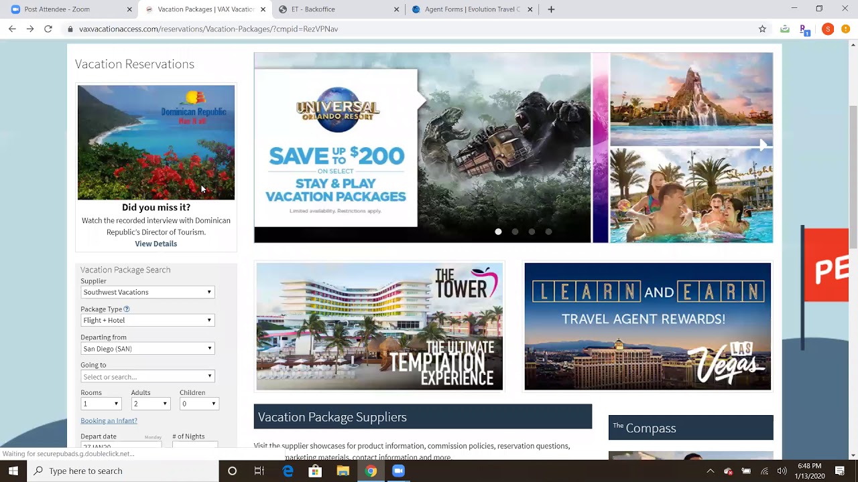858x482 pixels.
Task: Open the Going to destination dropdown
Action: tap(147, 376)
